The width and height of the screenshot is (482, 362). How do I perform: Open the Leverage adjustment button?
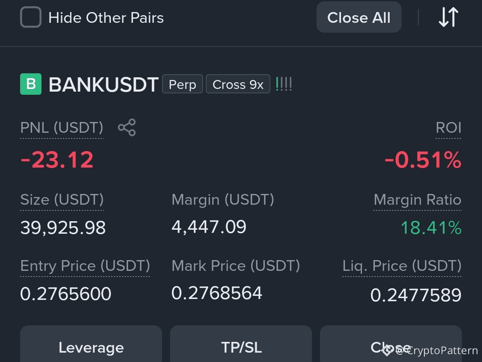pyautogui.click(x=91, y=344)
